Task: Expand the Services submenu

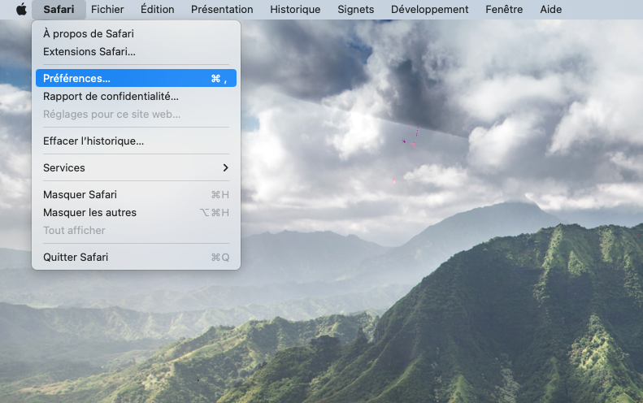Action: click(136, 167)
